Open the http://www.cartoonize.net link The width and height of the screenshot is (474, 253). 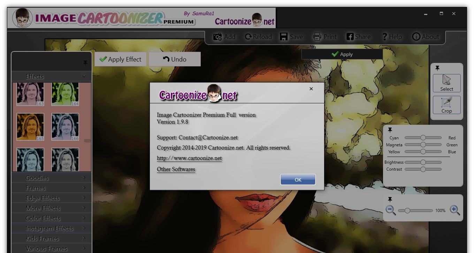189,158
